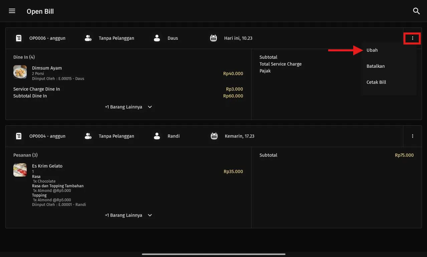Click the search magnifier icon
427x257 pixels.
[416, 11]
